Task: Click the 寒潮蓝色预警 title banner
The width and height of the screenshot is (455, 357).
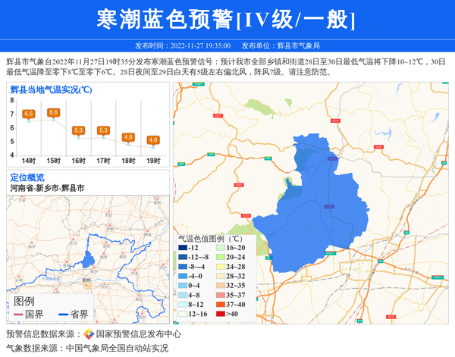Action: (227, 19)
